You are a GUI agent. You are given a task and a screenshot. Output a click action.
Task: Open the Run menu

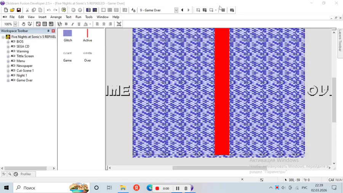(x=78, y=17)
